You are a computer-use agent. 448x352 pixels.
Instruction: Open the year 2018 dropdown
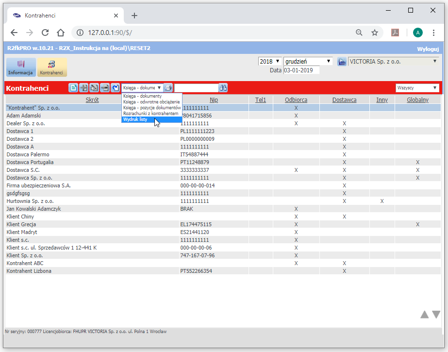pos(270,62)
